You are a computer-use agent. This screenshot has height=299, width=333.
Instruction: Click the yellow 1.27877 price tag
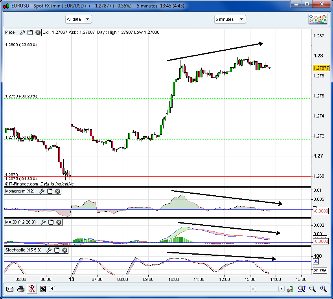pyautogui.click(x=321, y=68)
